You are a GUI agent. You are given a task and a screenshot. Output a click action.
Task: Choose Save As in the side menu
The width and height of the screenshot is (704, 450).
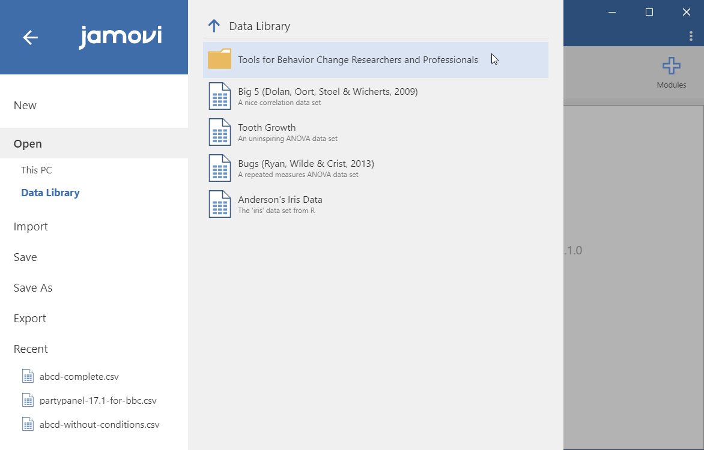coord(94,287)
